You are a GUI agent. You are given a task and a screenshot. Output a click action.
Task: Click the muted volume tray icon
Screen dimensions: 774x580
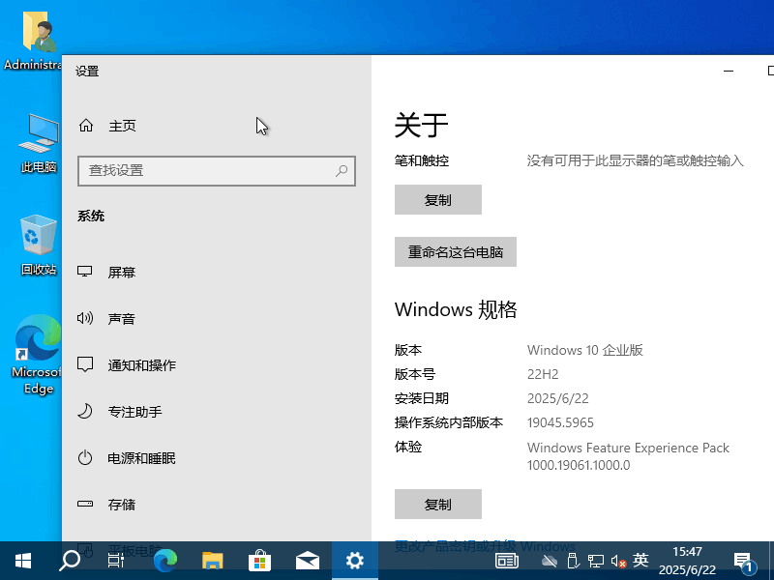(618, 561)
